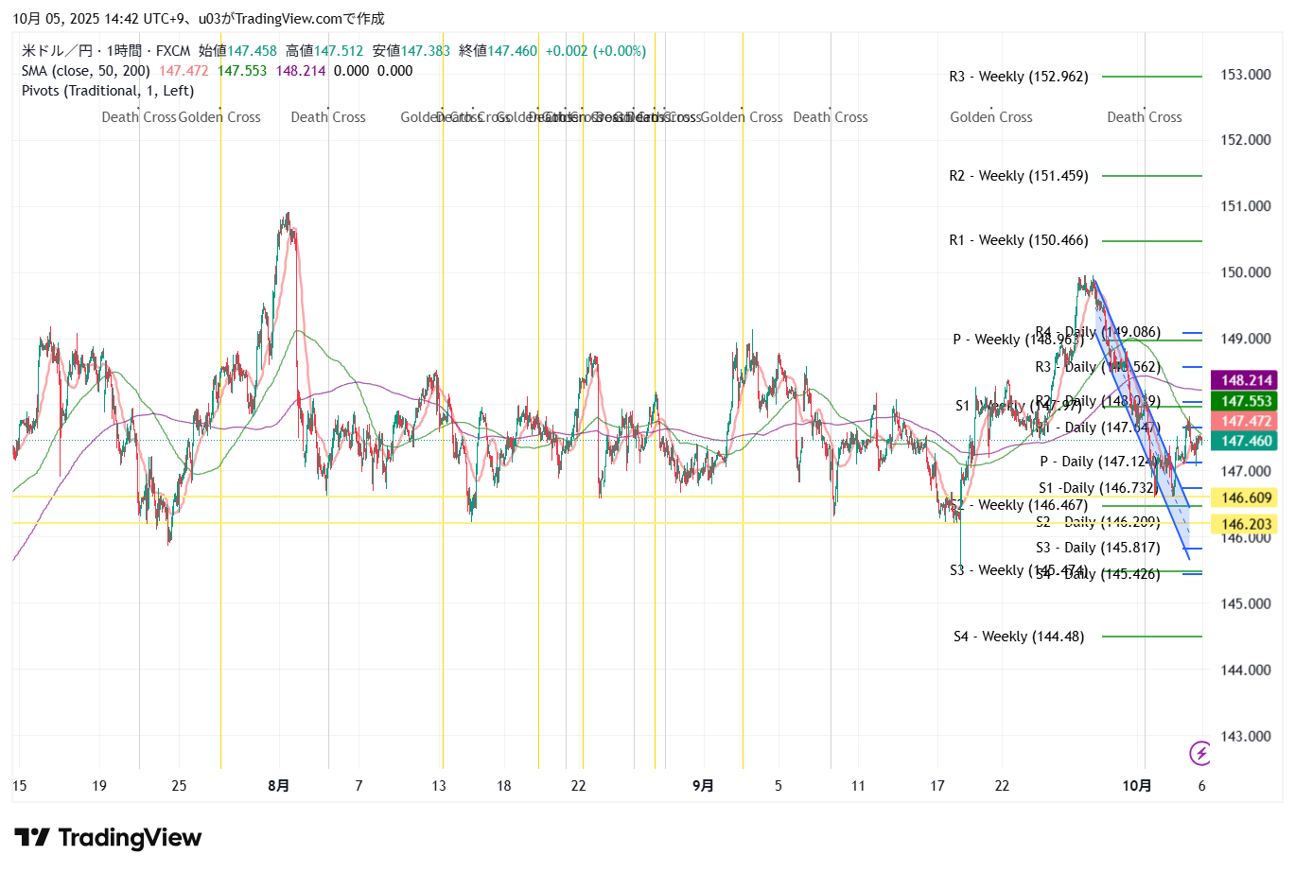Select the R1 - Weekly (150.466) pivot label
This screenshot has width=1295, height=873.
point(1019,240)
